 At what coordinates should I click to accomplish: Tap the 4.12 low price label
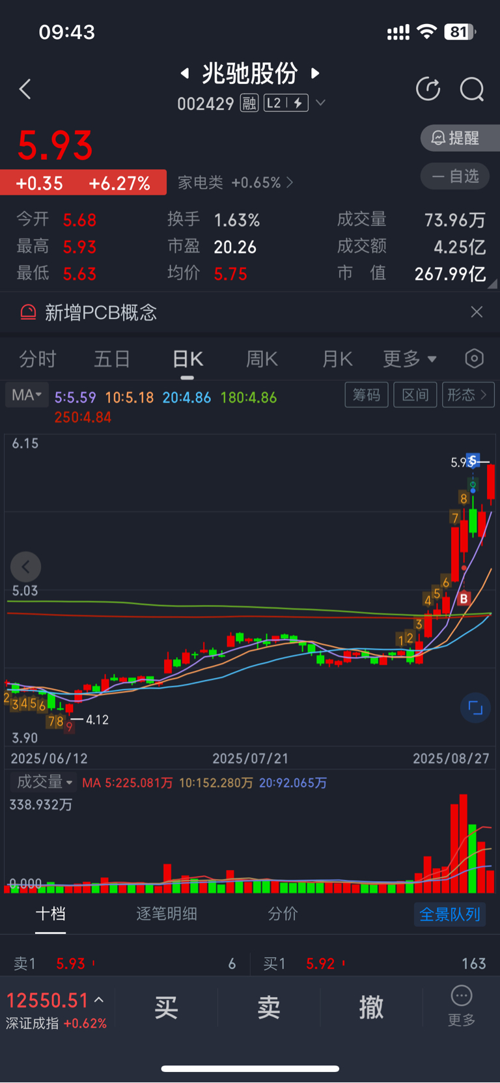point(97,720)
